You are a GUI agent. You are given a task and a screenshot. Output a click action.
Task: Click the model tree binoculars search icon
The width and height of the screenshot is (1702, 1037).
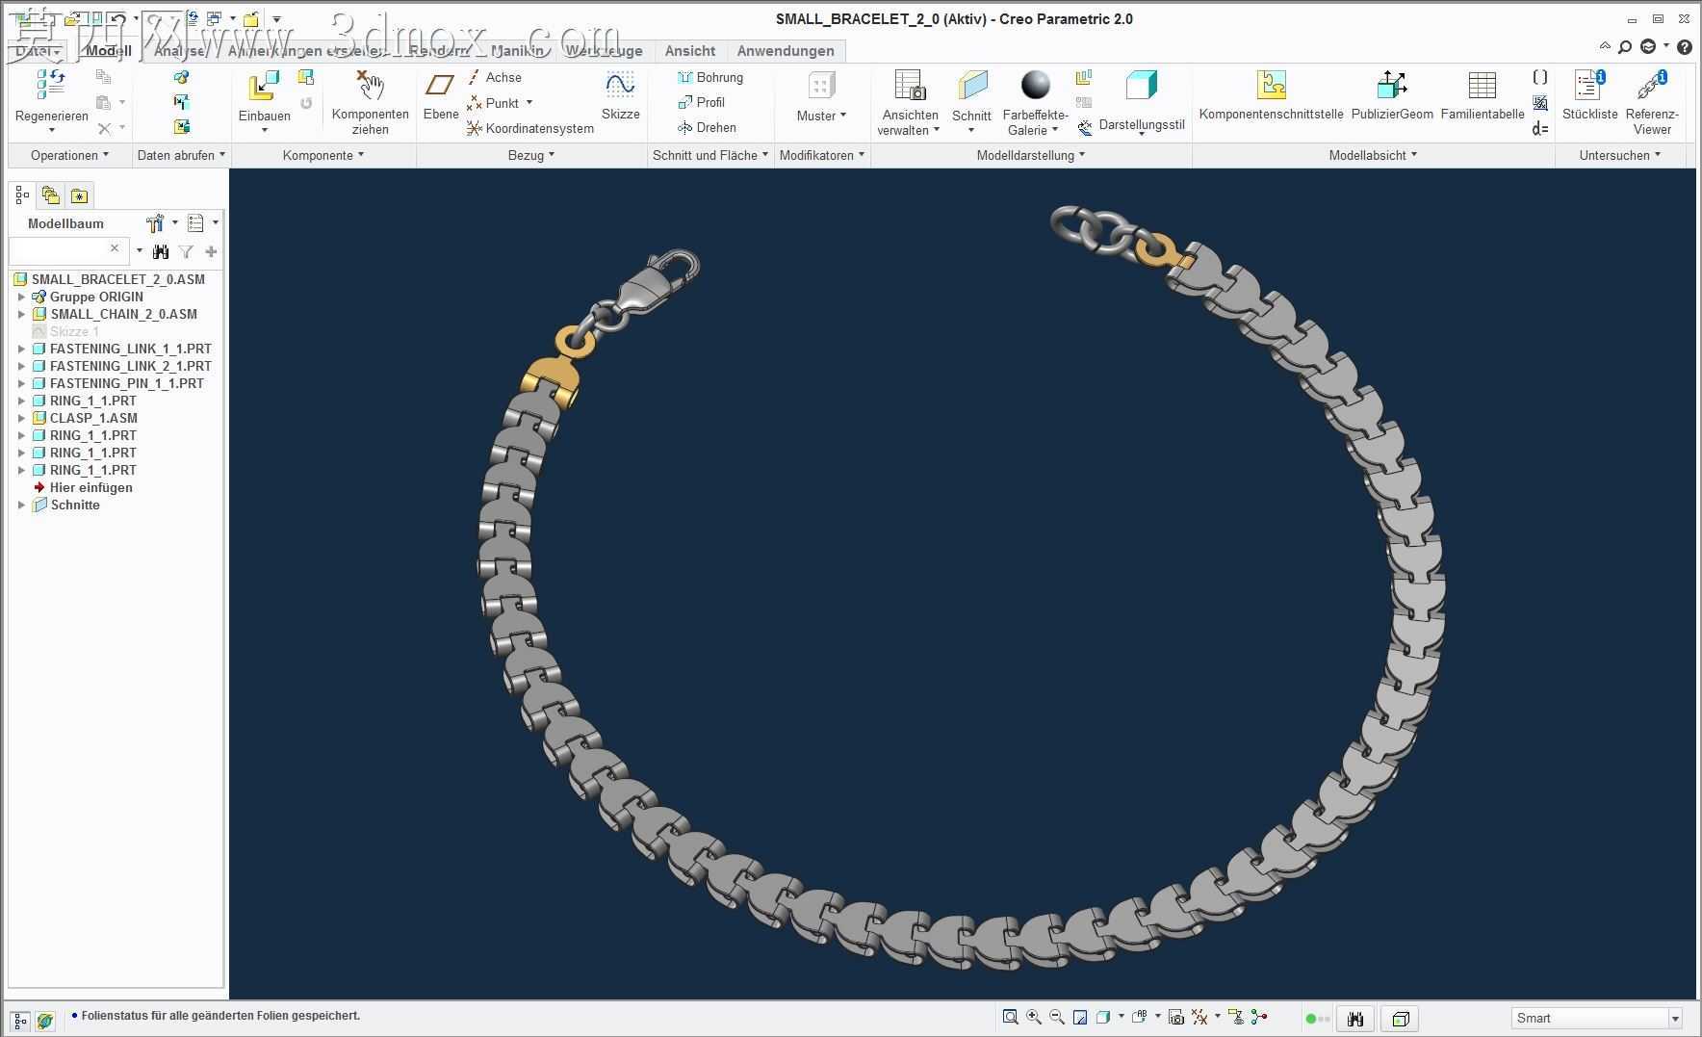[161, 251]
